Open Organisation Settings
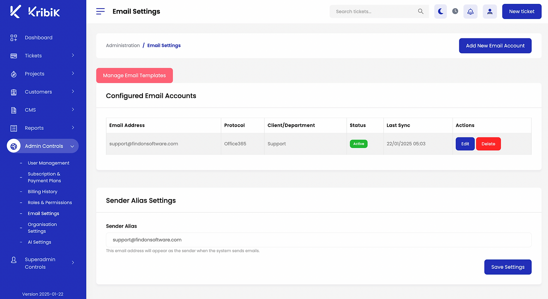The width and height of the screenshot is (548, 299). [42, 228]
